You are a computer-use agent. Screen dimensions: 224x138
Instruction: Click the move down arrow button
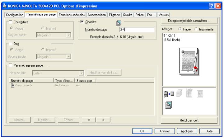(x=103, y=120)
